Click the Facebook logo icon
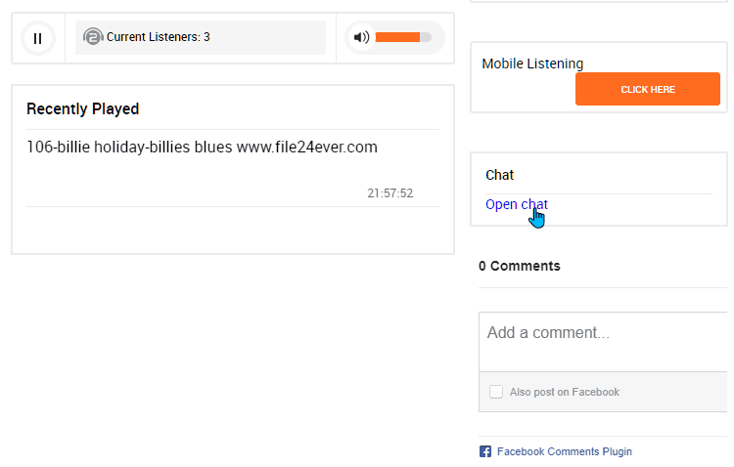Image resolution: width=734 pixels, height=467 pixels. (x=484, y=451)
